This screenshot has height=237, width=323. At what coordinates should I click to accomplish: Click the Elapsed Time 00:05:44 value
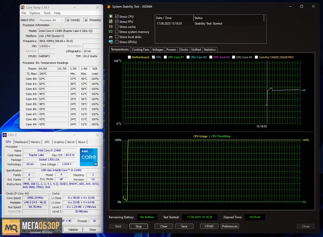pyautogui.click(x=255, y=217)
